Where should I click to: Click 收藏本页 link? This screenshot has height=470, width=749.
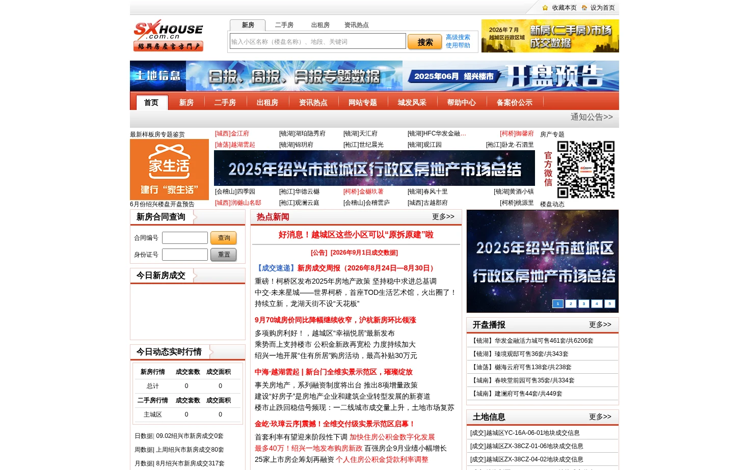(x=565, y=8)
